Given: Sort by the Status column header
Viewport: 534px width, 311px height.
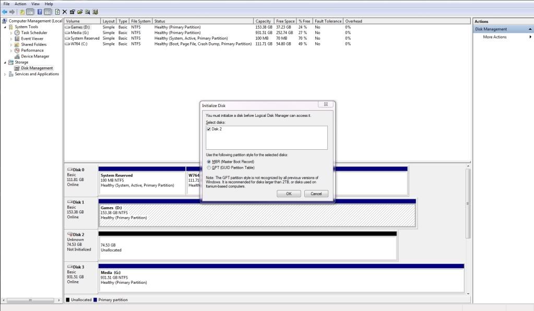Looking at the screenshot, I should click(203, 21).
